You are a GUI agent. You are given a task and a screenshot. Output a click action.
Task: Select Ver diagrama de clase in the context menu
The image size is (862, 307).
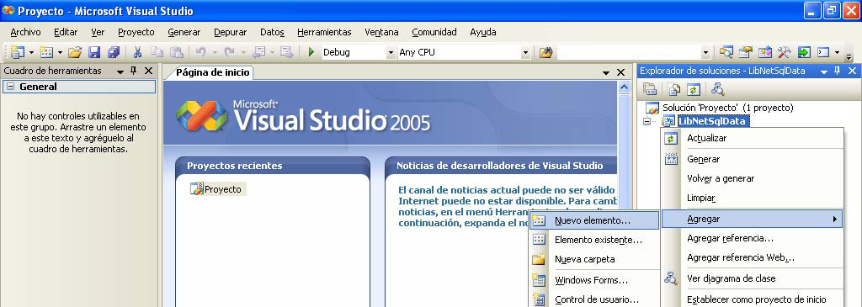[x=752, y=278]
